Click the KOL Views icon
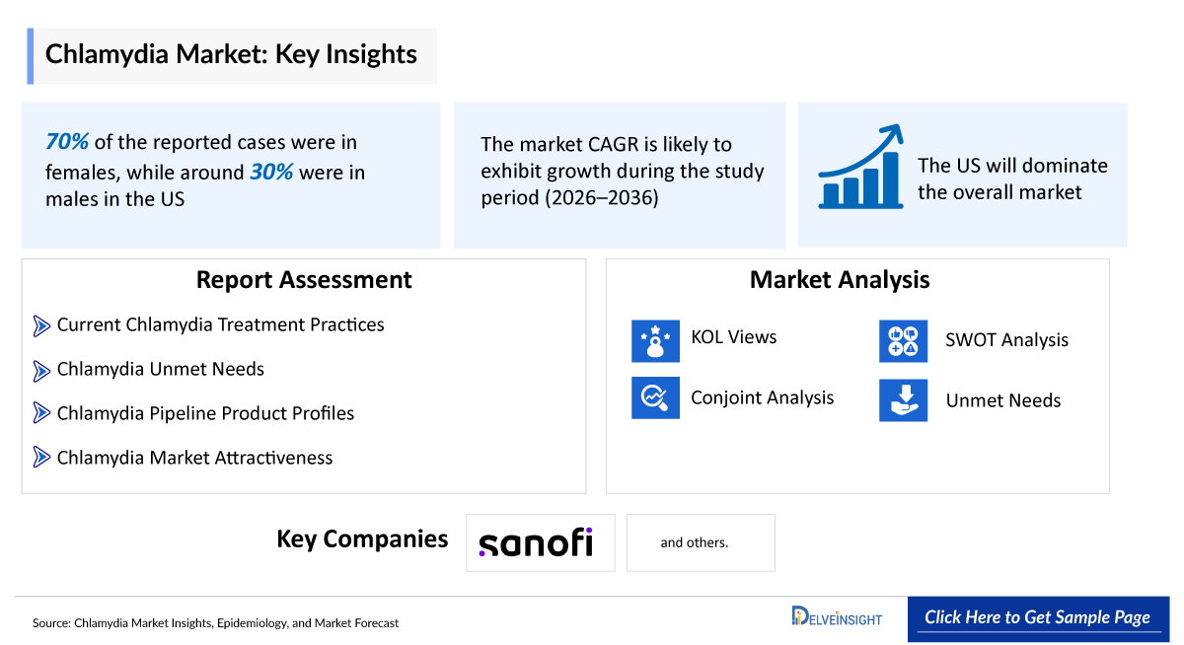 pyautogui.click(x=656, y=340)
